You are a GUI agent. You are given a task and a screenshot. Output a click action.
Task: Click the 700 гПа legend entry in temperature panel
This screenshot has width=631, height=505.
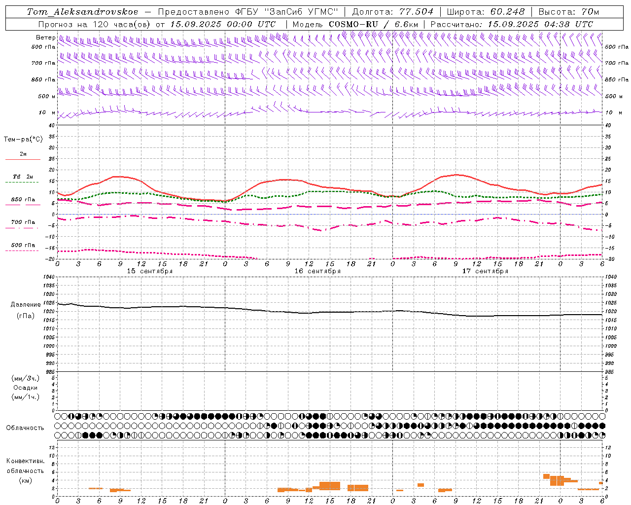pos(23,222)
